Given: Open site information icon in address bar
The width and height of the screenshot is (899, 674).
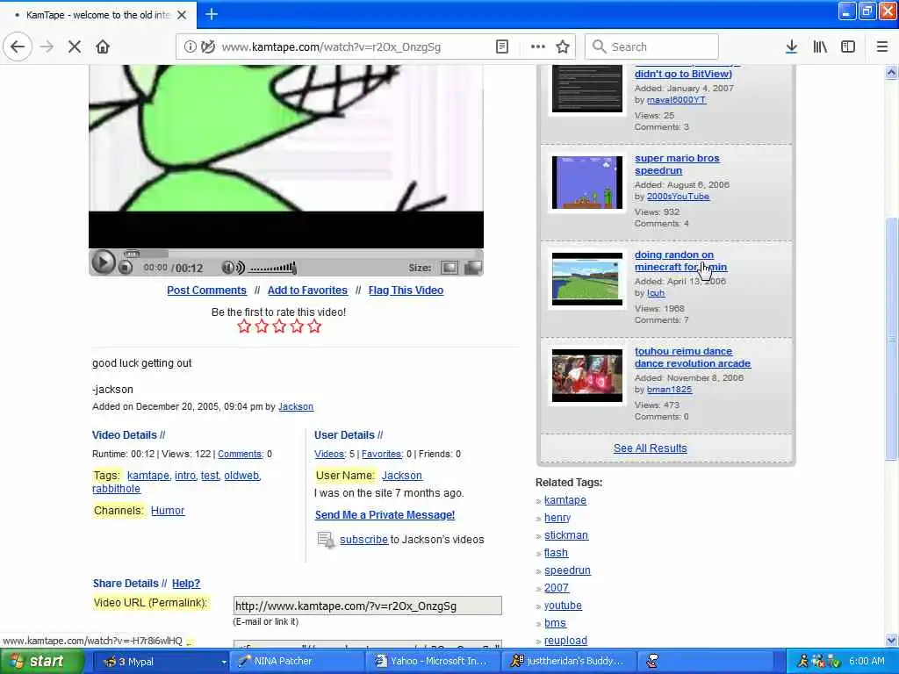Looking at the screenshot, I should tap(190, 47).
